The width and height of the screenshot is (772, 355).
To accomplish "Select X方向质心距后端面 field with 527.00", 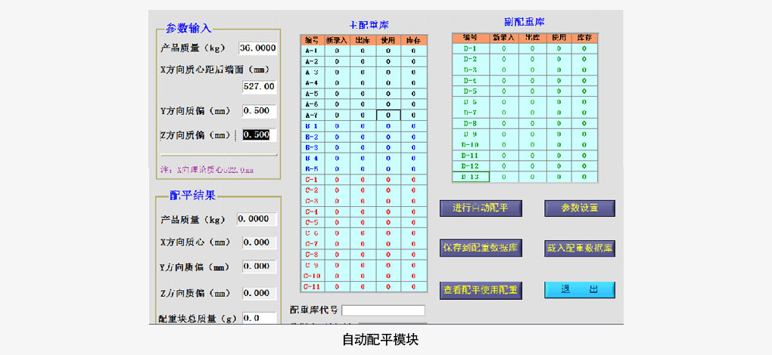I will [259, 86].
